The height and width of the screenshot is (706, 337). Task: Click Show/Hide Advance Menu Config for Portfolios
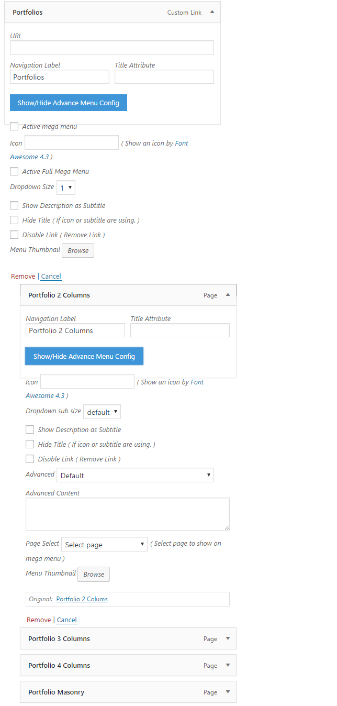(69, 103)
